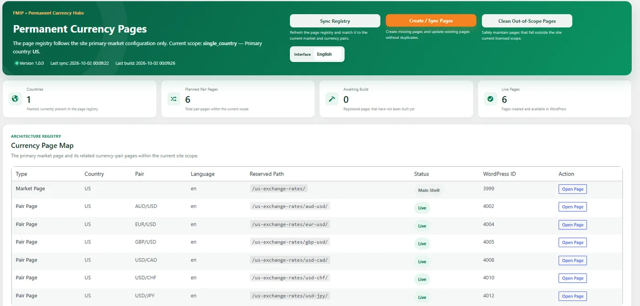Click the Status column header
This screenshot has height=306, width=640.
tap(421, 174)
